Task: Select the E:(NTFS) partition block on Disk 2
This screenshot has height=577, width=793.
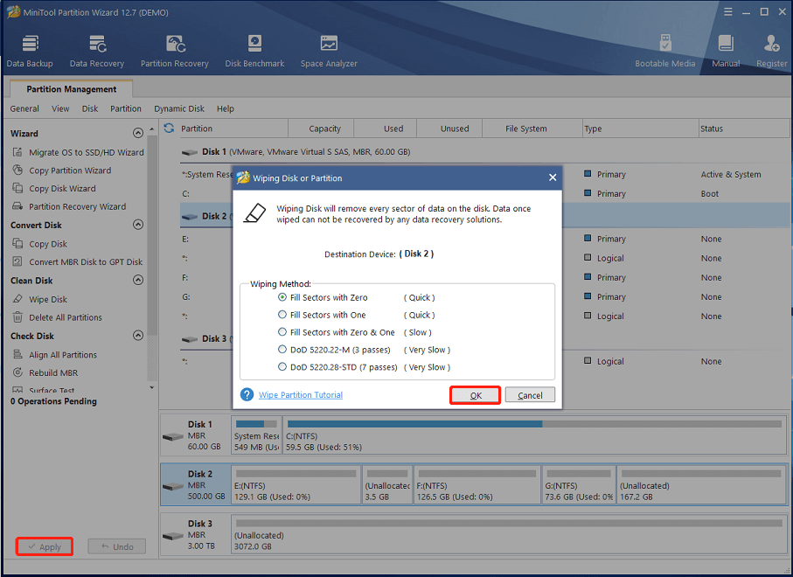Action: (296, 484)
